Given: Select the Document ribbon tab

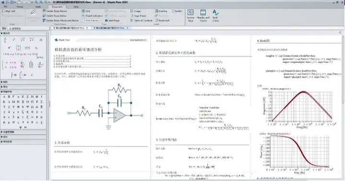Looking at the screenshot, I should click(x=57, y=7).
